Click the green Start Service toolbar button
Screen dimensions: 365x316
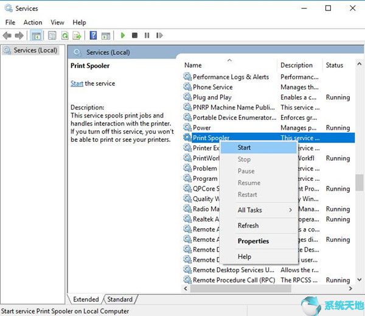pyautogui.click(x=123, y=35)
